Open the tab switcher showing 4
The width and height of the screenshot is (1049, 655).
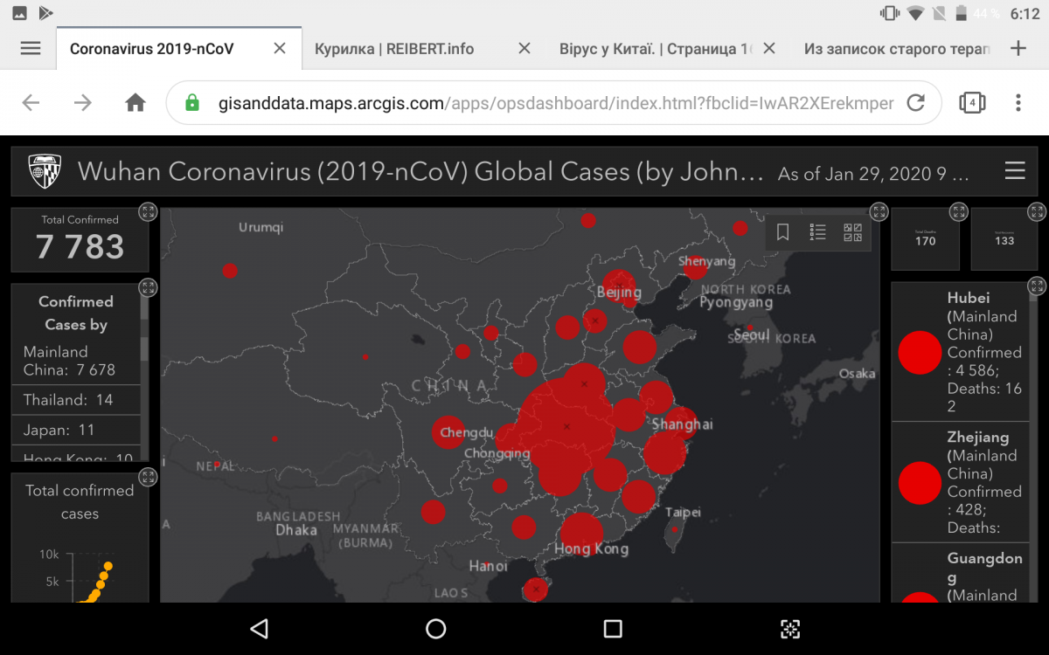tap(972, 103)
